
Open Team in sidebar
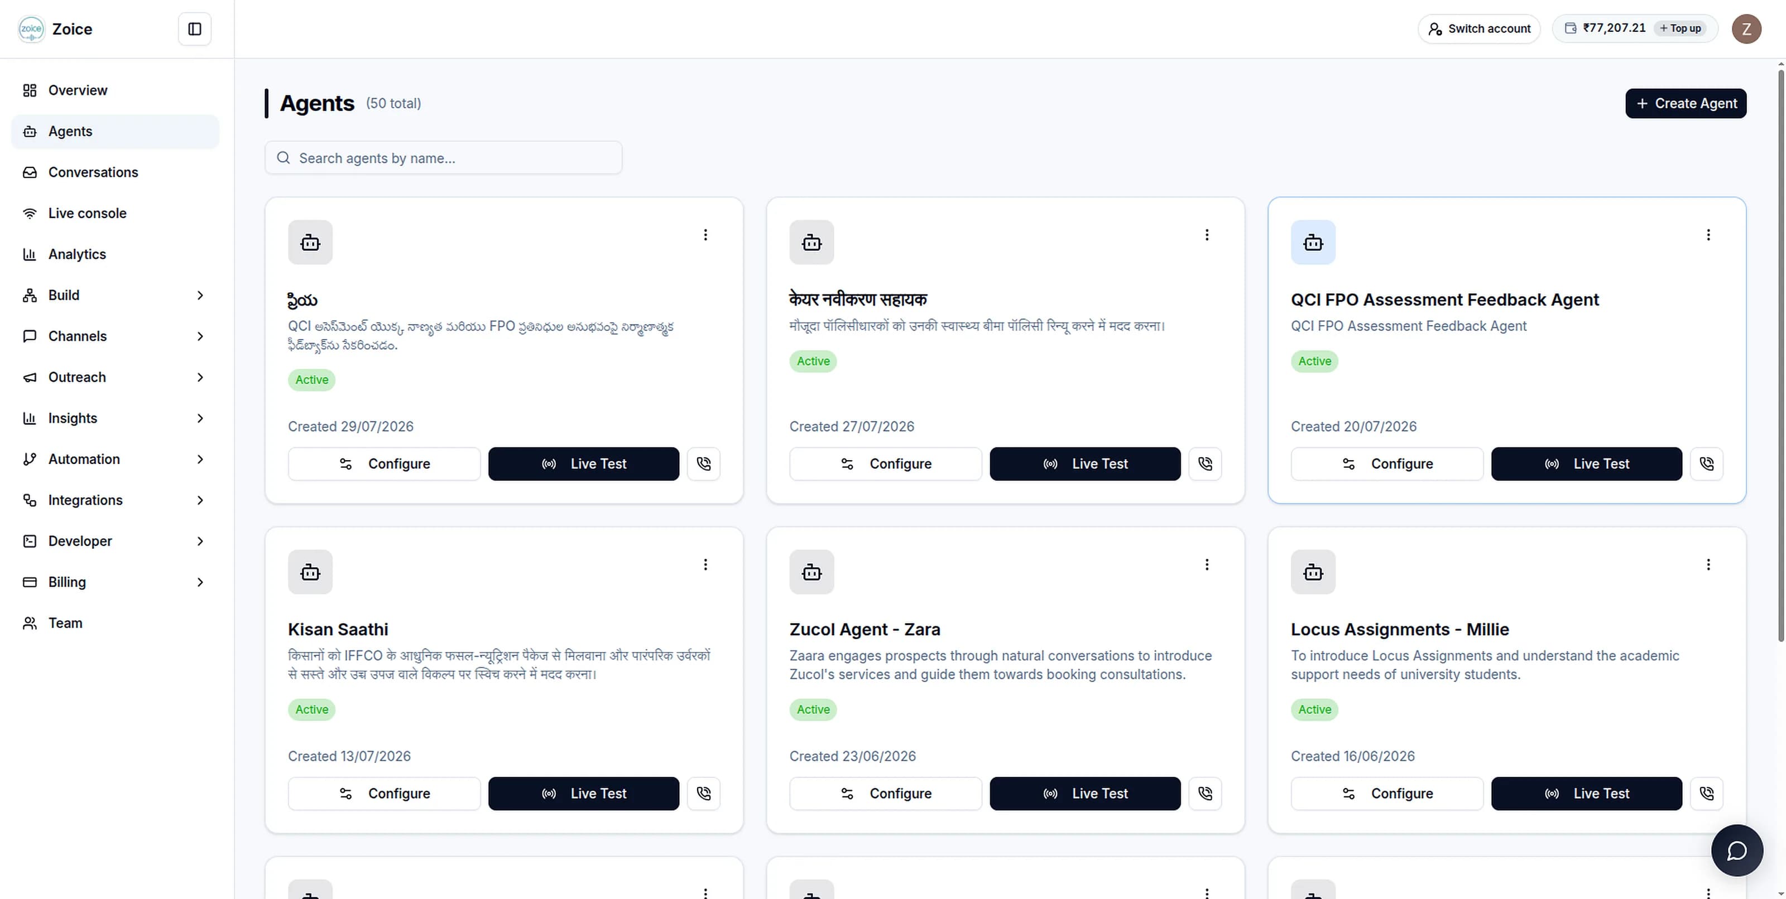click(115, 622)
